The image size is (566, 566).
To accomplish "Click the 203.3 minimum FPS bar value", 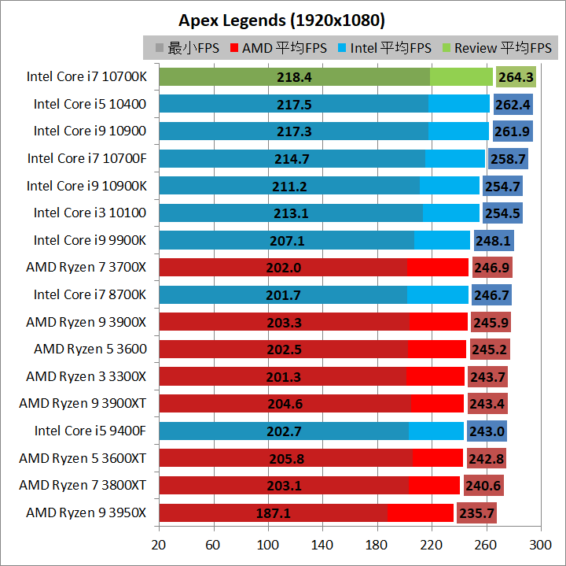I will [284, 323].
